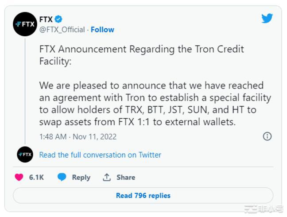This screenshot has width=287, height=217.
Task: Follow the FTX_Official account
Action: (102, 30)
